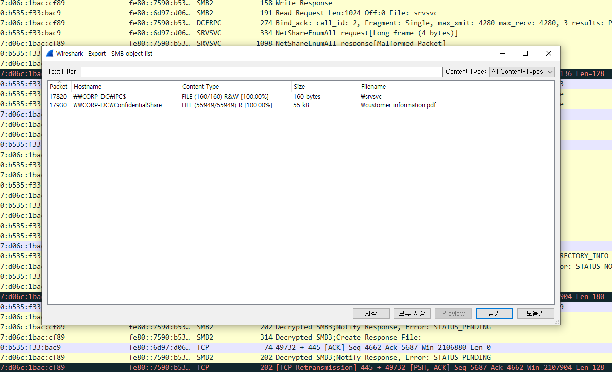612x372 pixels.
Task: Select packet 17820 row in object list
Action: pos(300,96)
